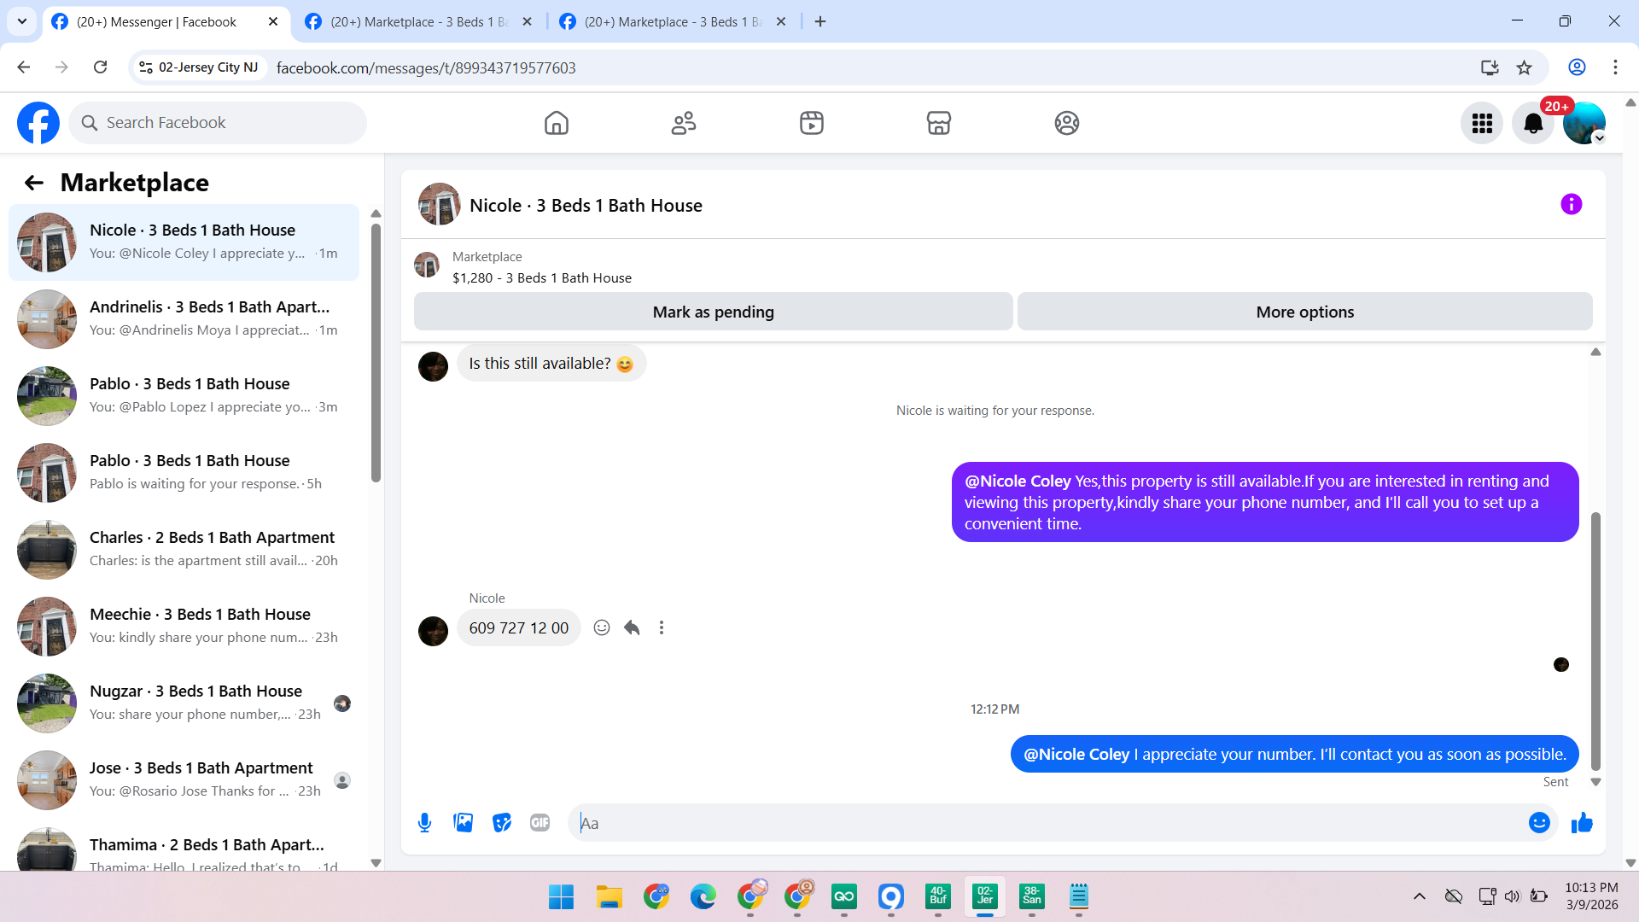1639x922 pixels.
Task: Send a thumbs-up like
Action: click(x=1582, y=822)
